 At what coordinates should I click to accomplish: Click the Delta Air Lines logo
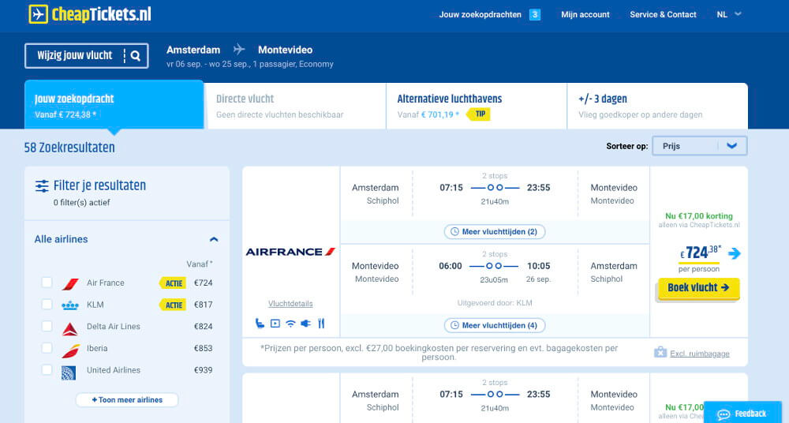(70, 329)
